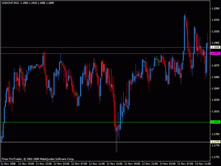Click the 1.1875 price scale value

pos(215,65)
